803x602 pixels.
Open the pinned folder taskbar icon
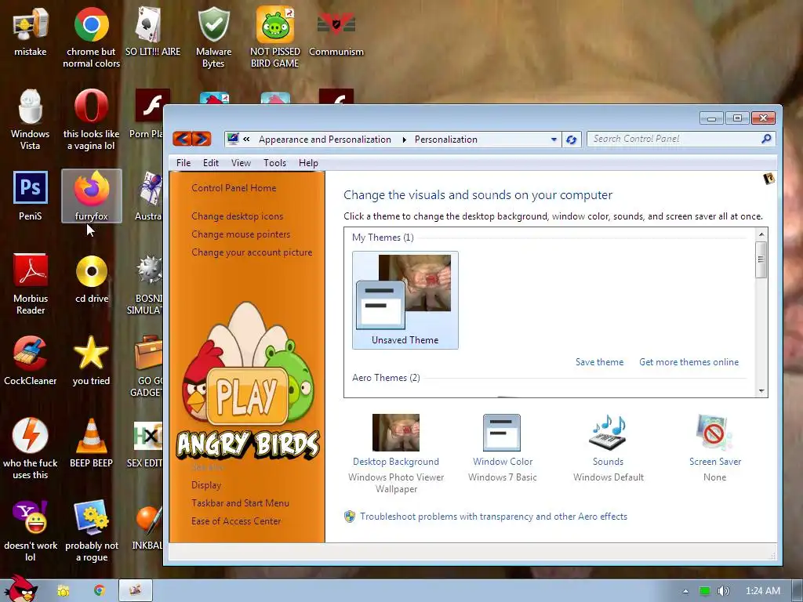click(63, 591)
